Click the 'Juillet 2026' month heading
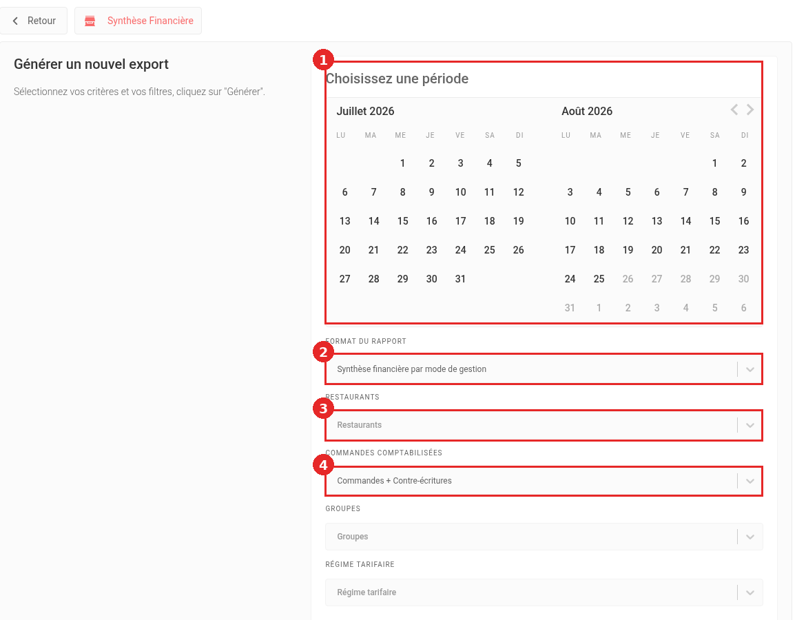Viewport: 806px width, 620px height. click(x=366, y=111)
